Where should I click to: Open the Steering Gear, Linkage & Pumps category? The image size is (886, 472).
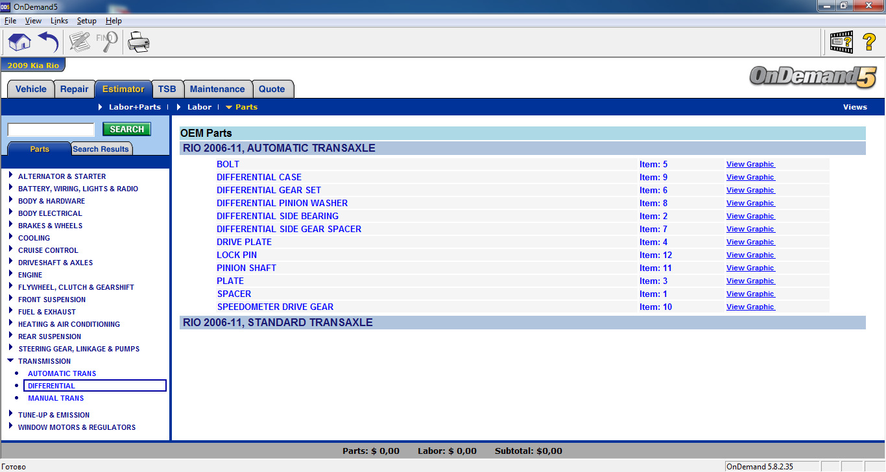(x=79, y=349)
